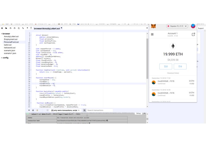Image resolution: width=206 pixels, height=147 pixels.
Task: Click the copy files to another instance icon
Action: coord(19,28)
